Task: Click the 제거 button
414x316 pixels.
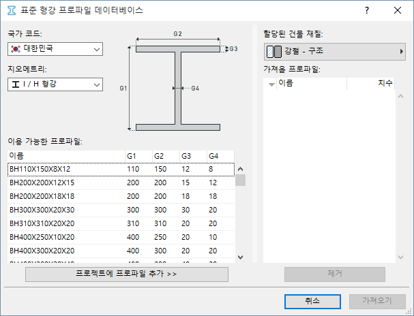Action: click(x=335, y=274)
